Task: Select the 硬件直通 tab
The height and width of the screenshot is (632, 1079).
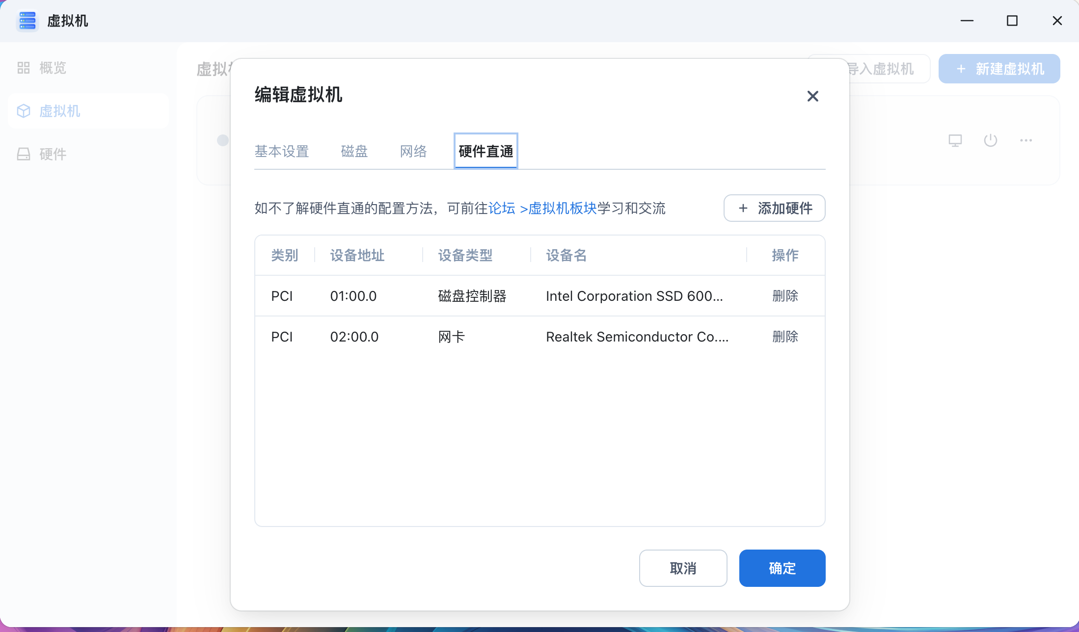Action: click(x=485, y=151)
